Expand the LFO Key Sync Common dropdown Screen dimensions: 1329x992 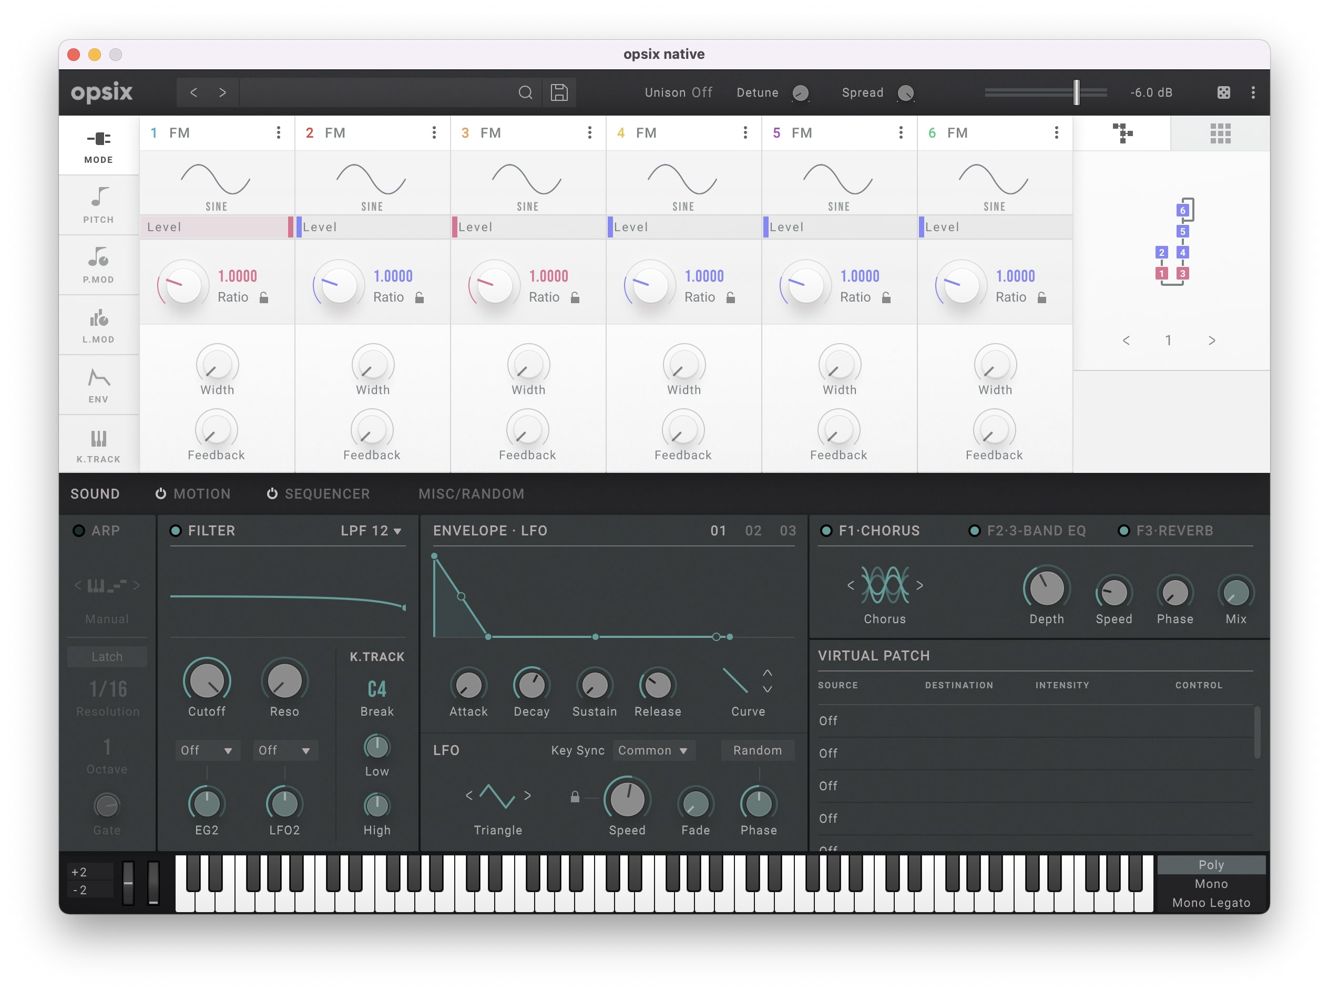coord(653,751)
